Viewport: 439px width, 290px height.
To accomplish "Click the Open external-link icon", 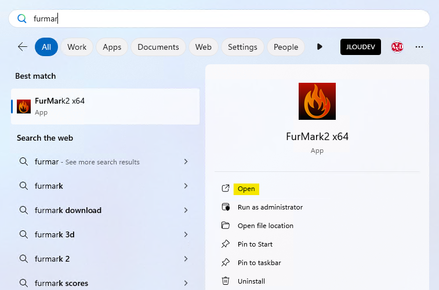I will [x=226, y=188].
